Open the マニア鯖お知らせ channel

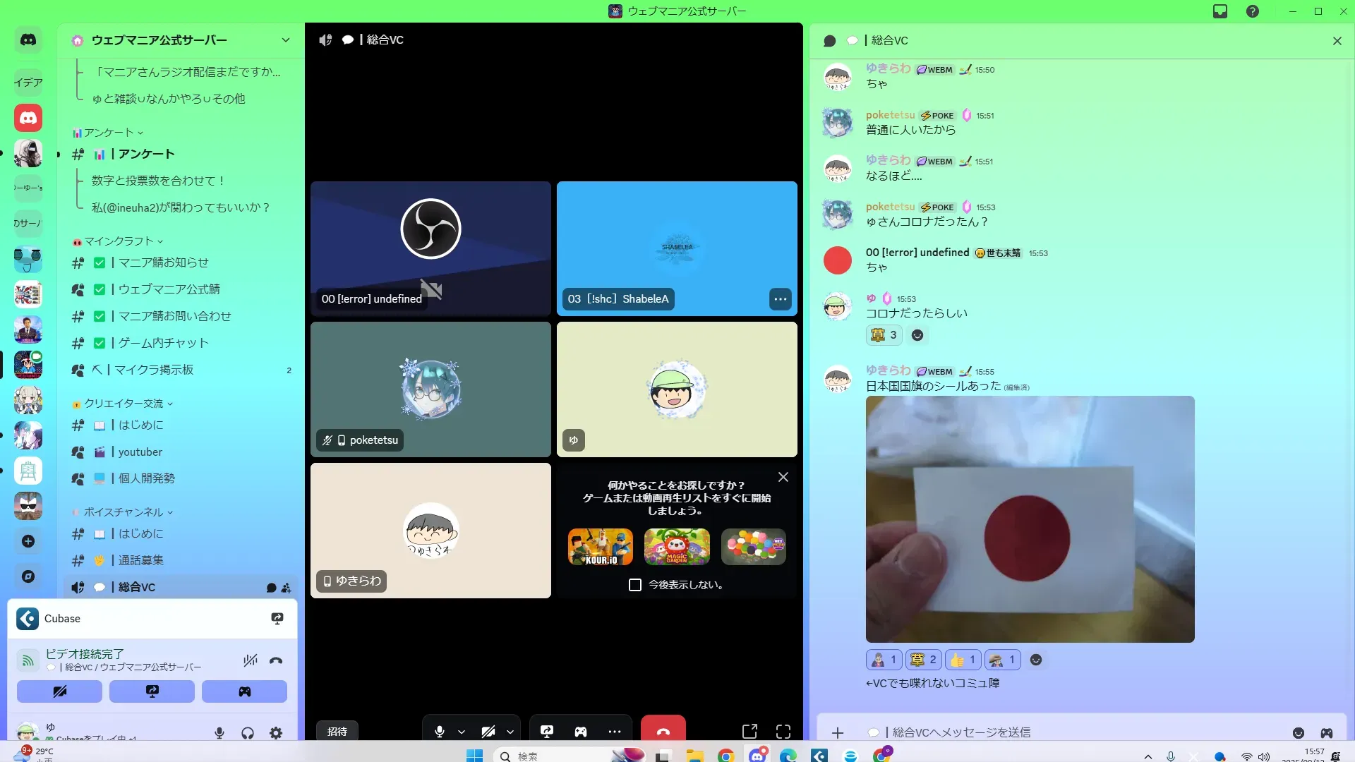click(163, 262)
